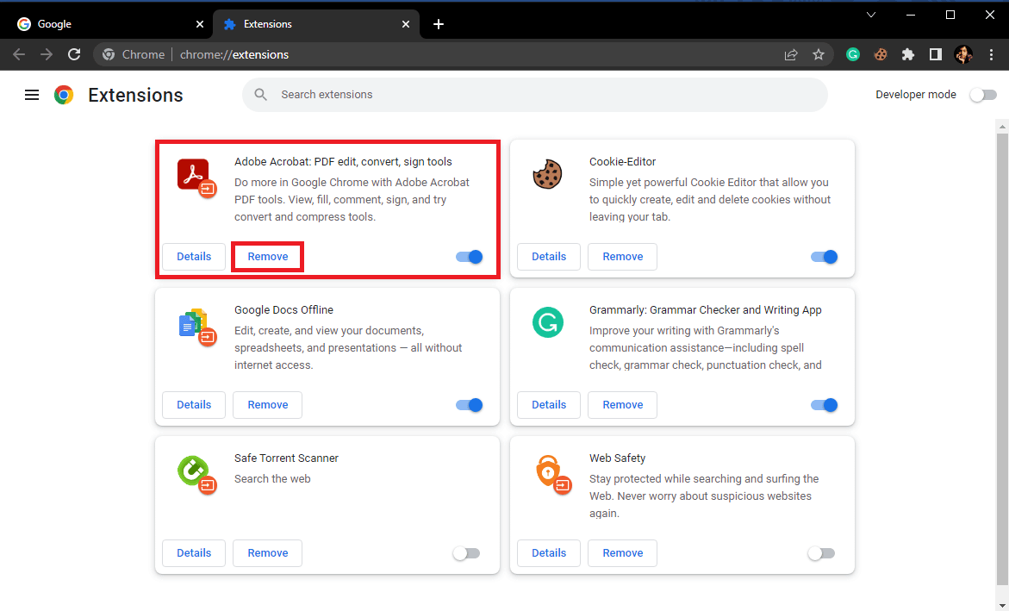Click the scrollbar down arrow
The height and width of the screenshot is (611, 1009).
tap(1002, 604)
